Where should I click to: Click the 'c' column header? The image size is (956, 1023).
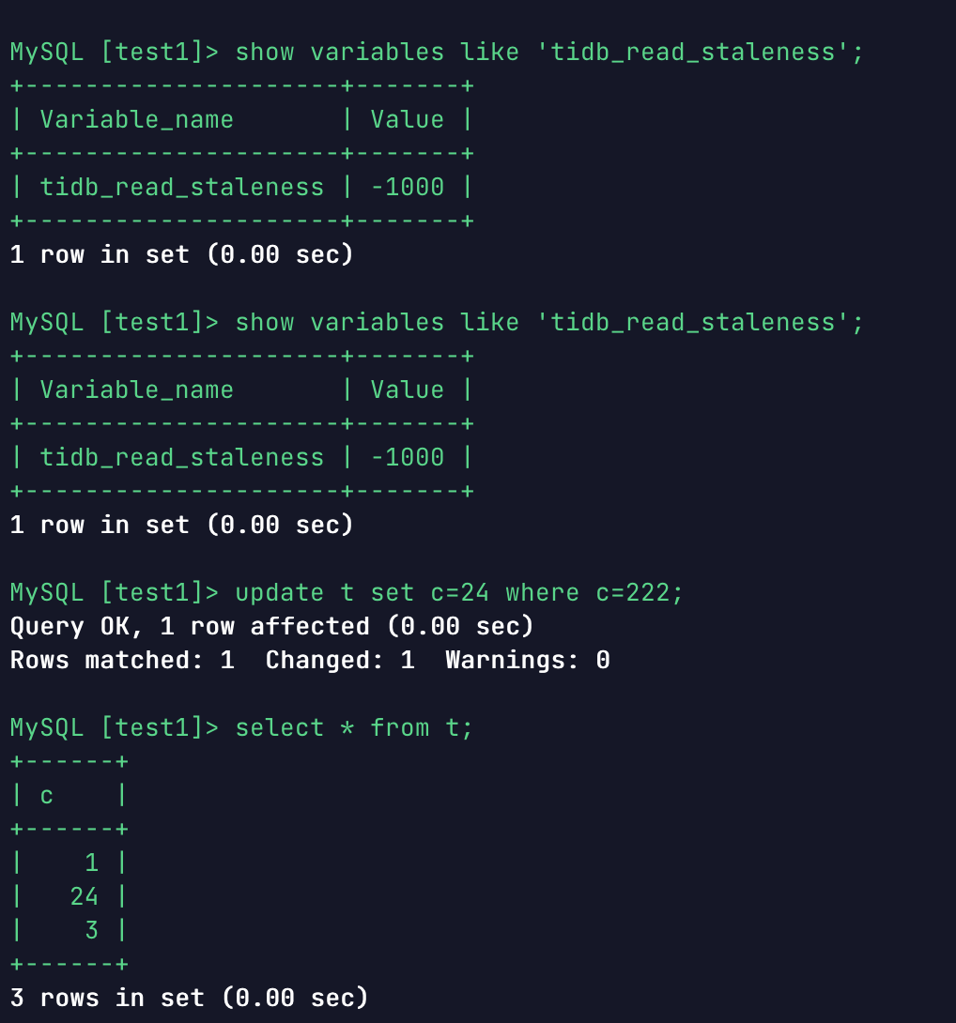(x=47, y=795)
